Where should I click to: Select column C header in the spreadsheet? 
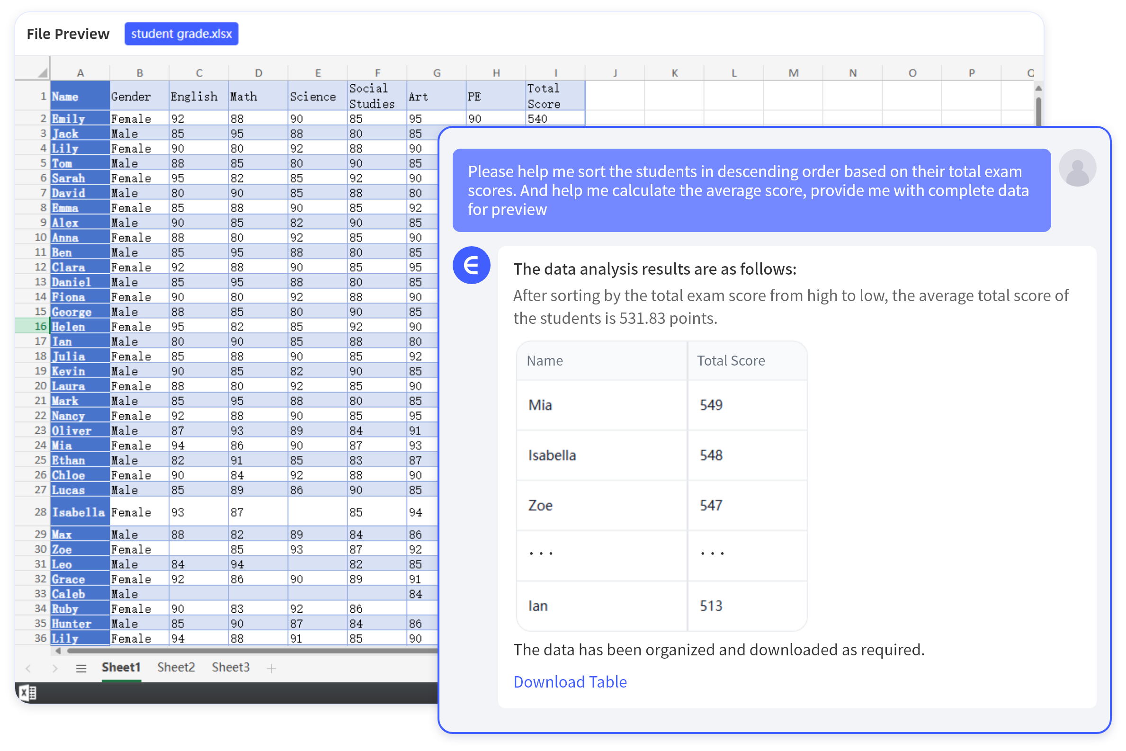[x=199, y=72]
